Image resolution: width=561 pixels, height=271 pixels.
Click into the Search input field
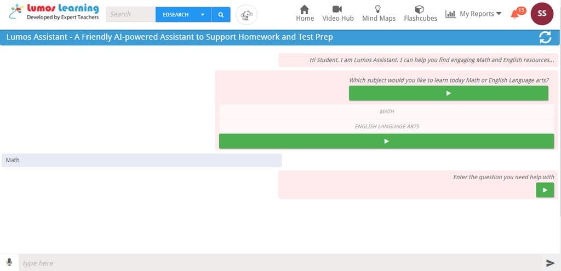click(x=130, y=15)
